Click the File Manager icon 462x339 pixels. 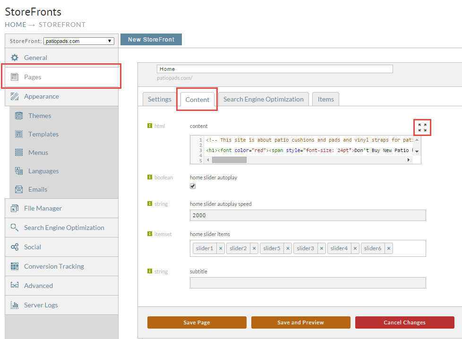[15, 208]
